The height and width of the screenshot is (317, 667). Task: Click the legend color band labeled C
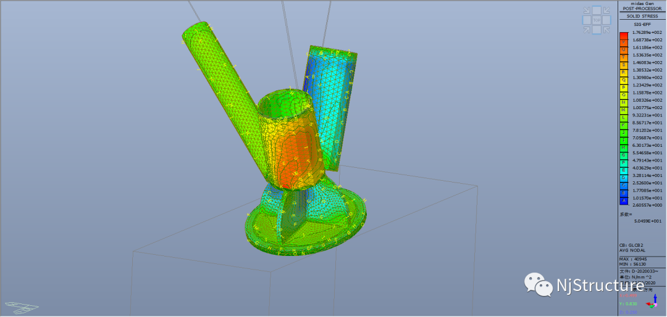coord(624,186)
